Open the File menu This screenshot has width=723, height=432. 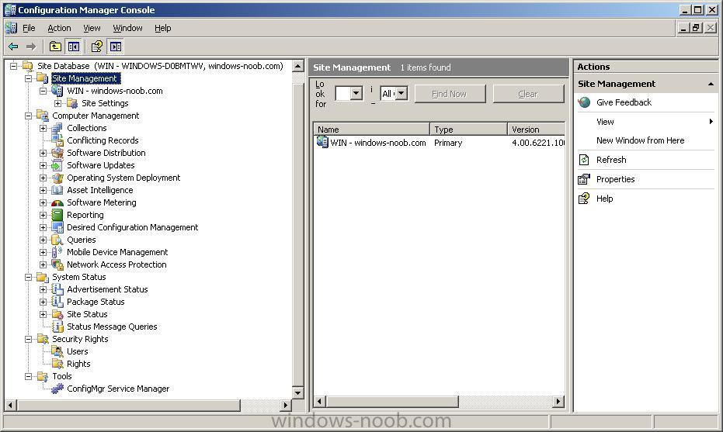pos(29,28)
